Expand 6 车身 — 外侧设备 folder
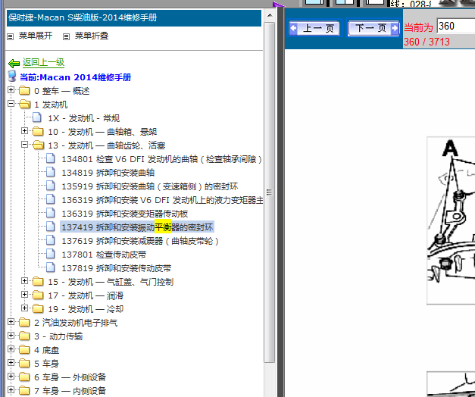 point(11,377)
